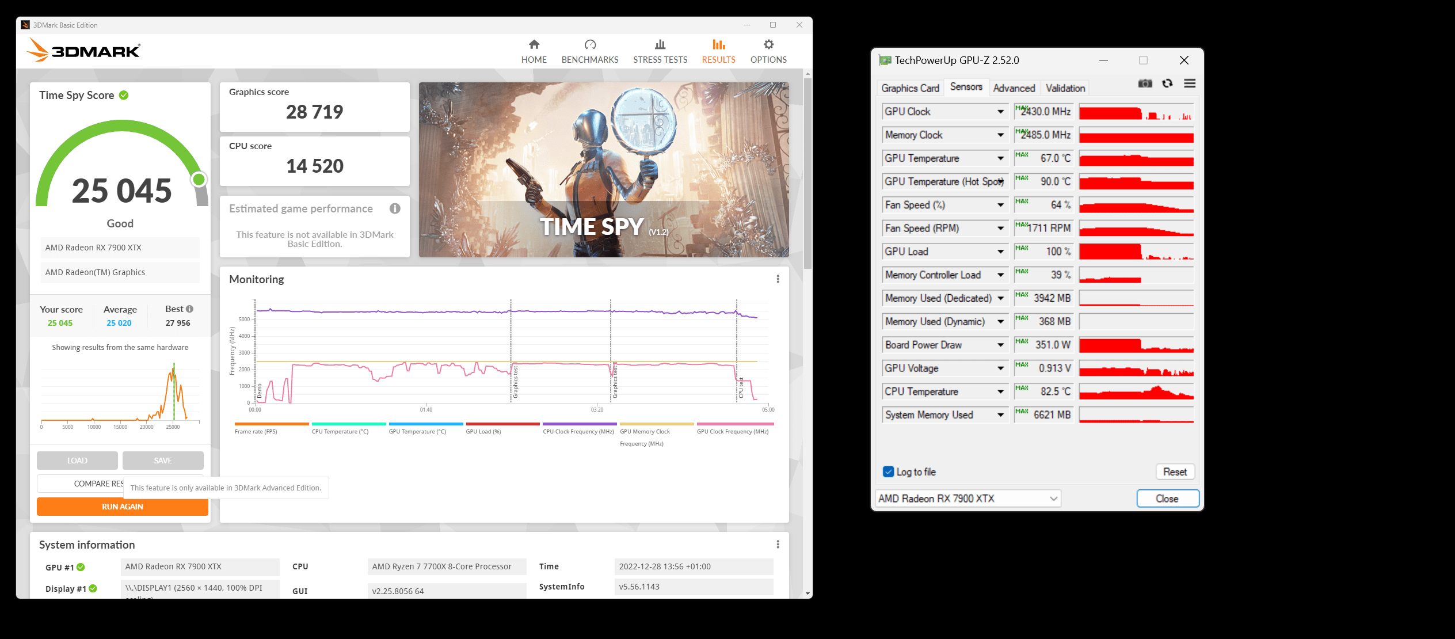Click the 3DMark scrollbar down arrow

[x=808, y=594]
